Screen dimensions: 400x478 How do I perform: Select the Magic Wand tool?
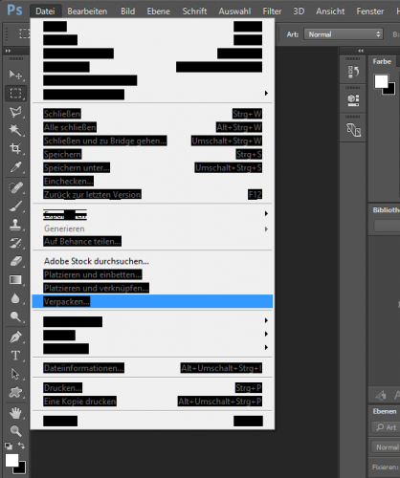click(x=15, y=130)
